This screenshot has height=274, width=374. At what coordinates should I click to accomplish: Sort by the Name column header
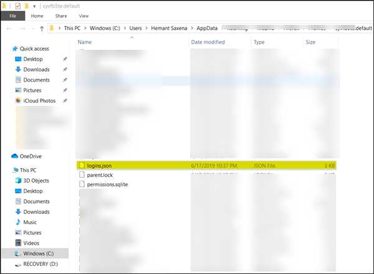85,42
